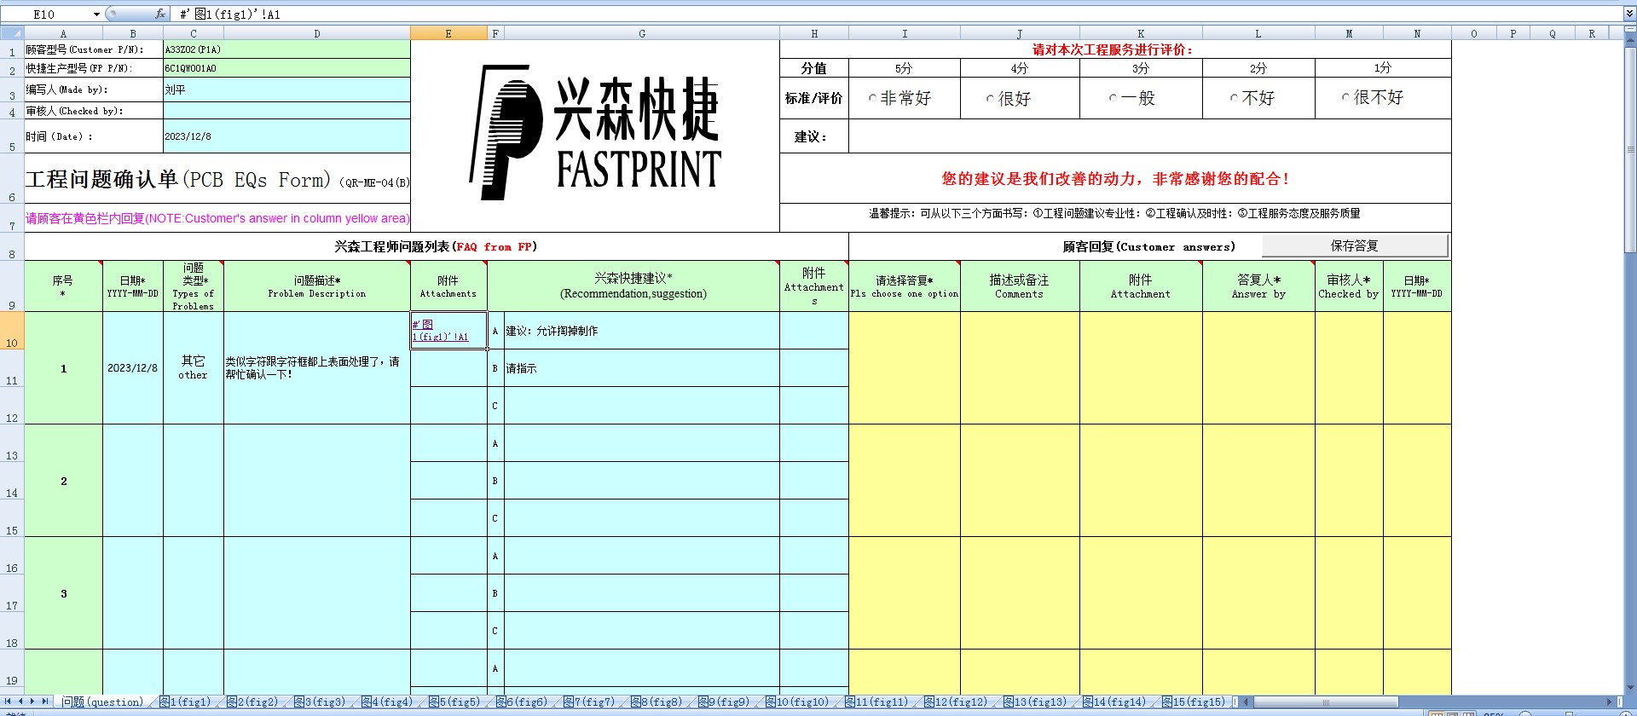The width and height of the screenshot is (1637, 716).
Task: Click the FP P/N cell 6C1QW001A0
Action: click(x=286, y=68)
